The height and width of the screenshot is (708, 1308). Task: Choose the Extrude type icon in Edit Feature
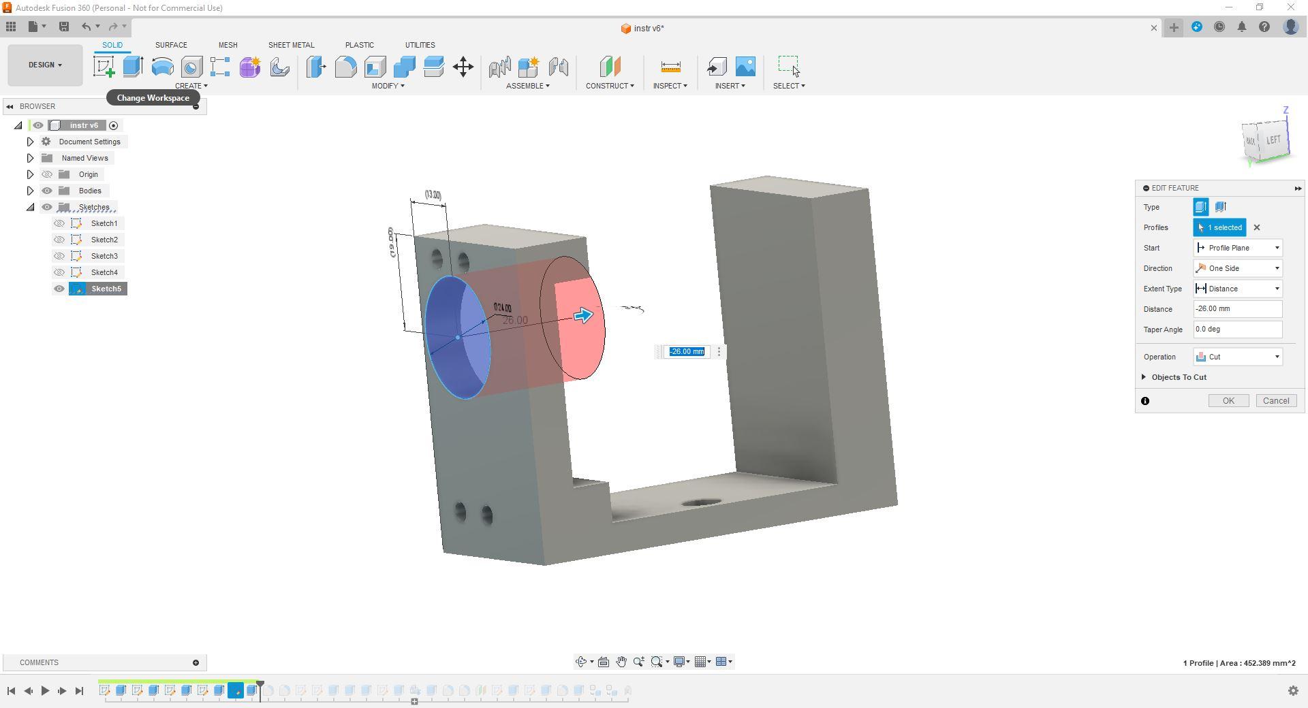[1201, 207]
